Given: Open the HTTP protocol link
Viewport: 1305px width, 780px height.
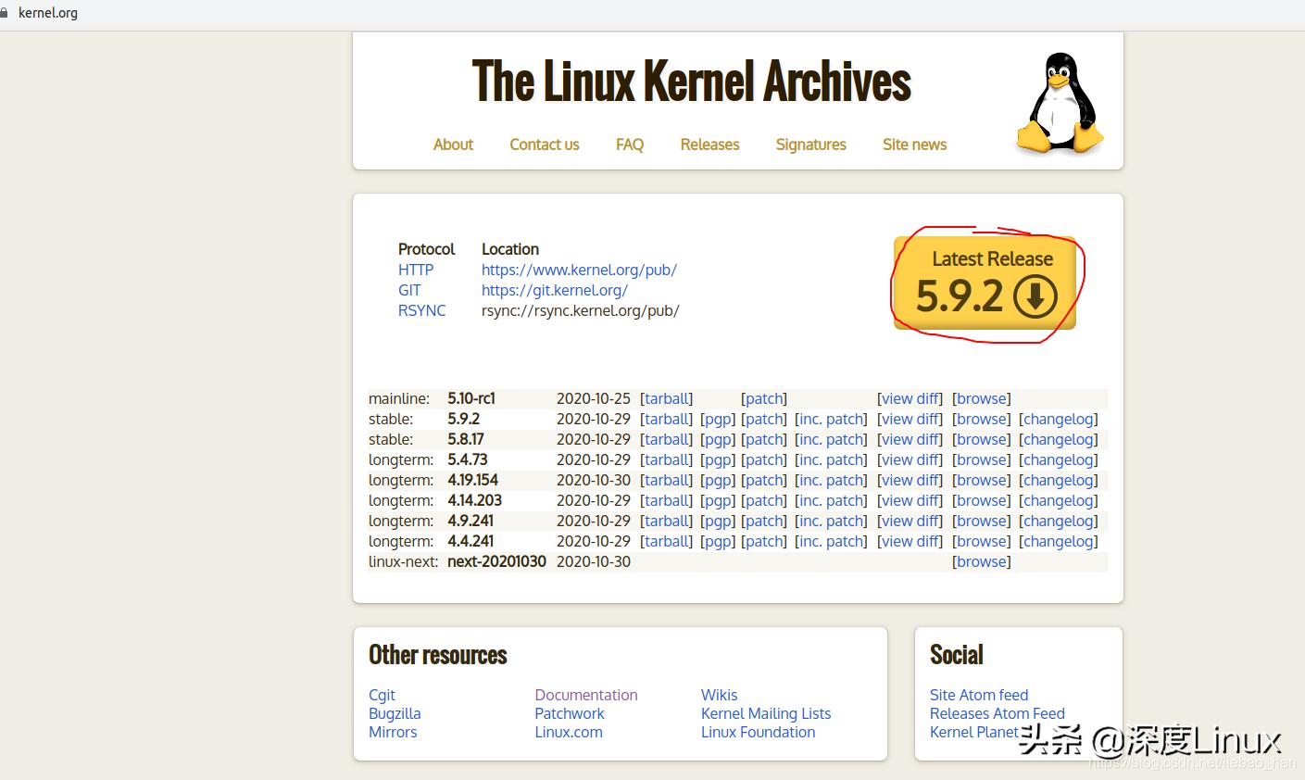Looking at the screenshot, I should coord(416,270).
